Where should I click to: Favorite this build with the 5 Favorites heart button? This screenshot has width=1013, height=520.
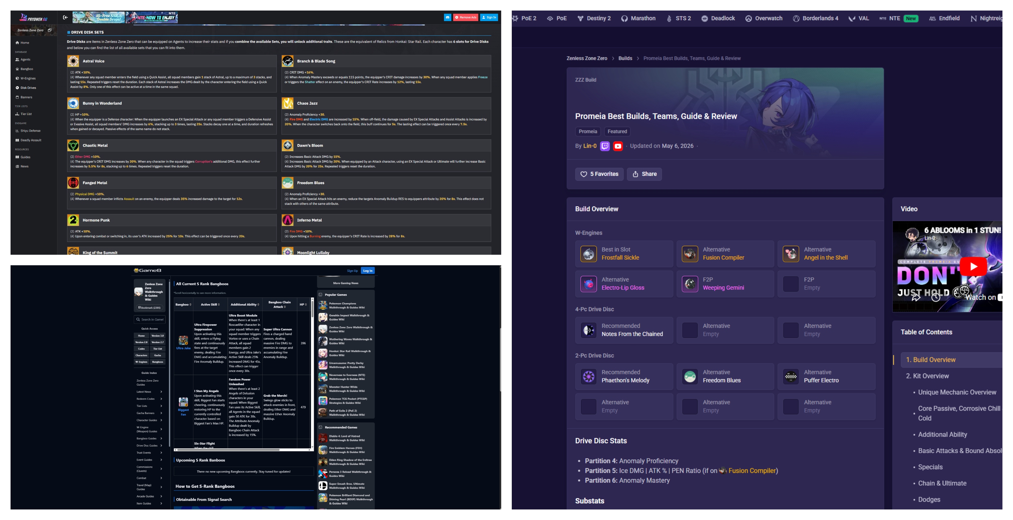coord(599,174)
